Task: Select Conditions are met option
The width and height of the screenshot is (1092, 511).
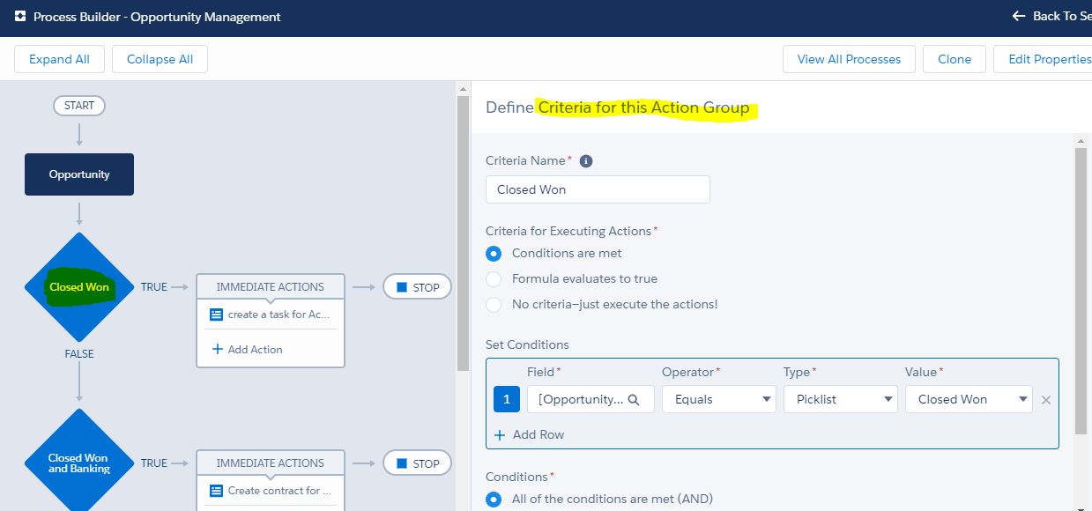Action: pos(494,254)
